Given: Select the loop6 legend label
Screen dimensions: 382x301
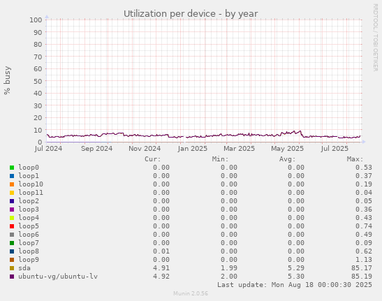Looking at the screenshot, I should [29, 234].
